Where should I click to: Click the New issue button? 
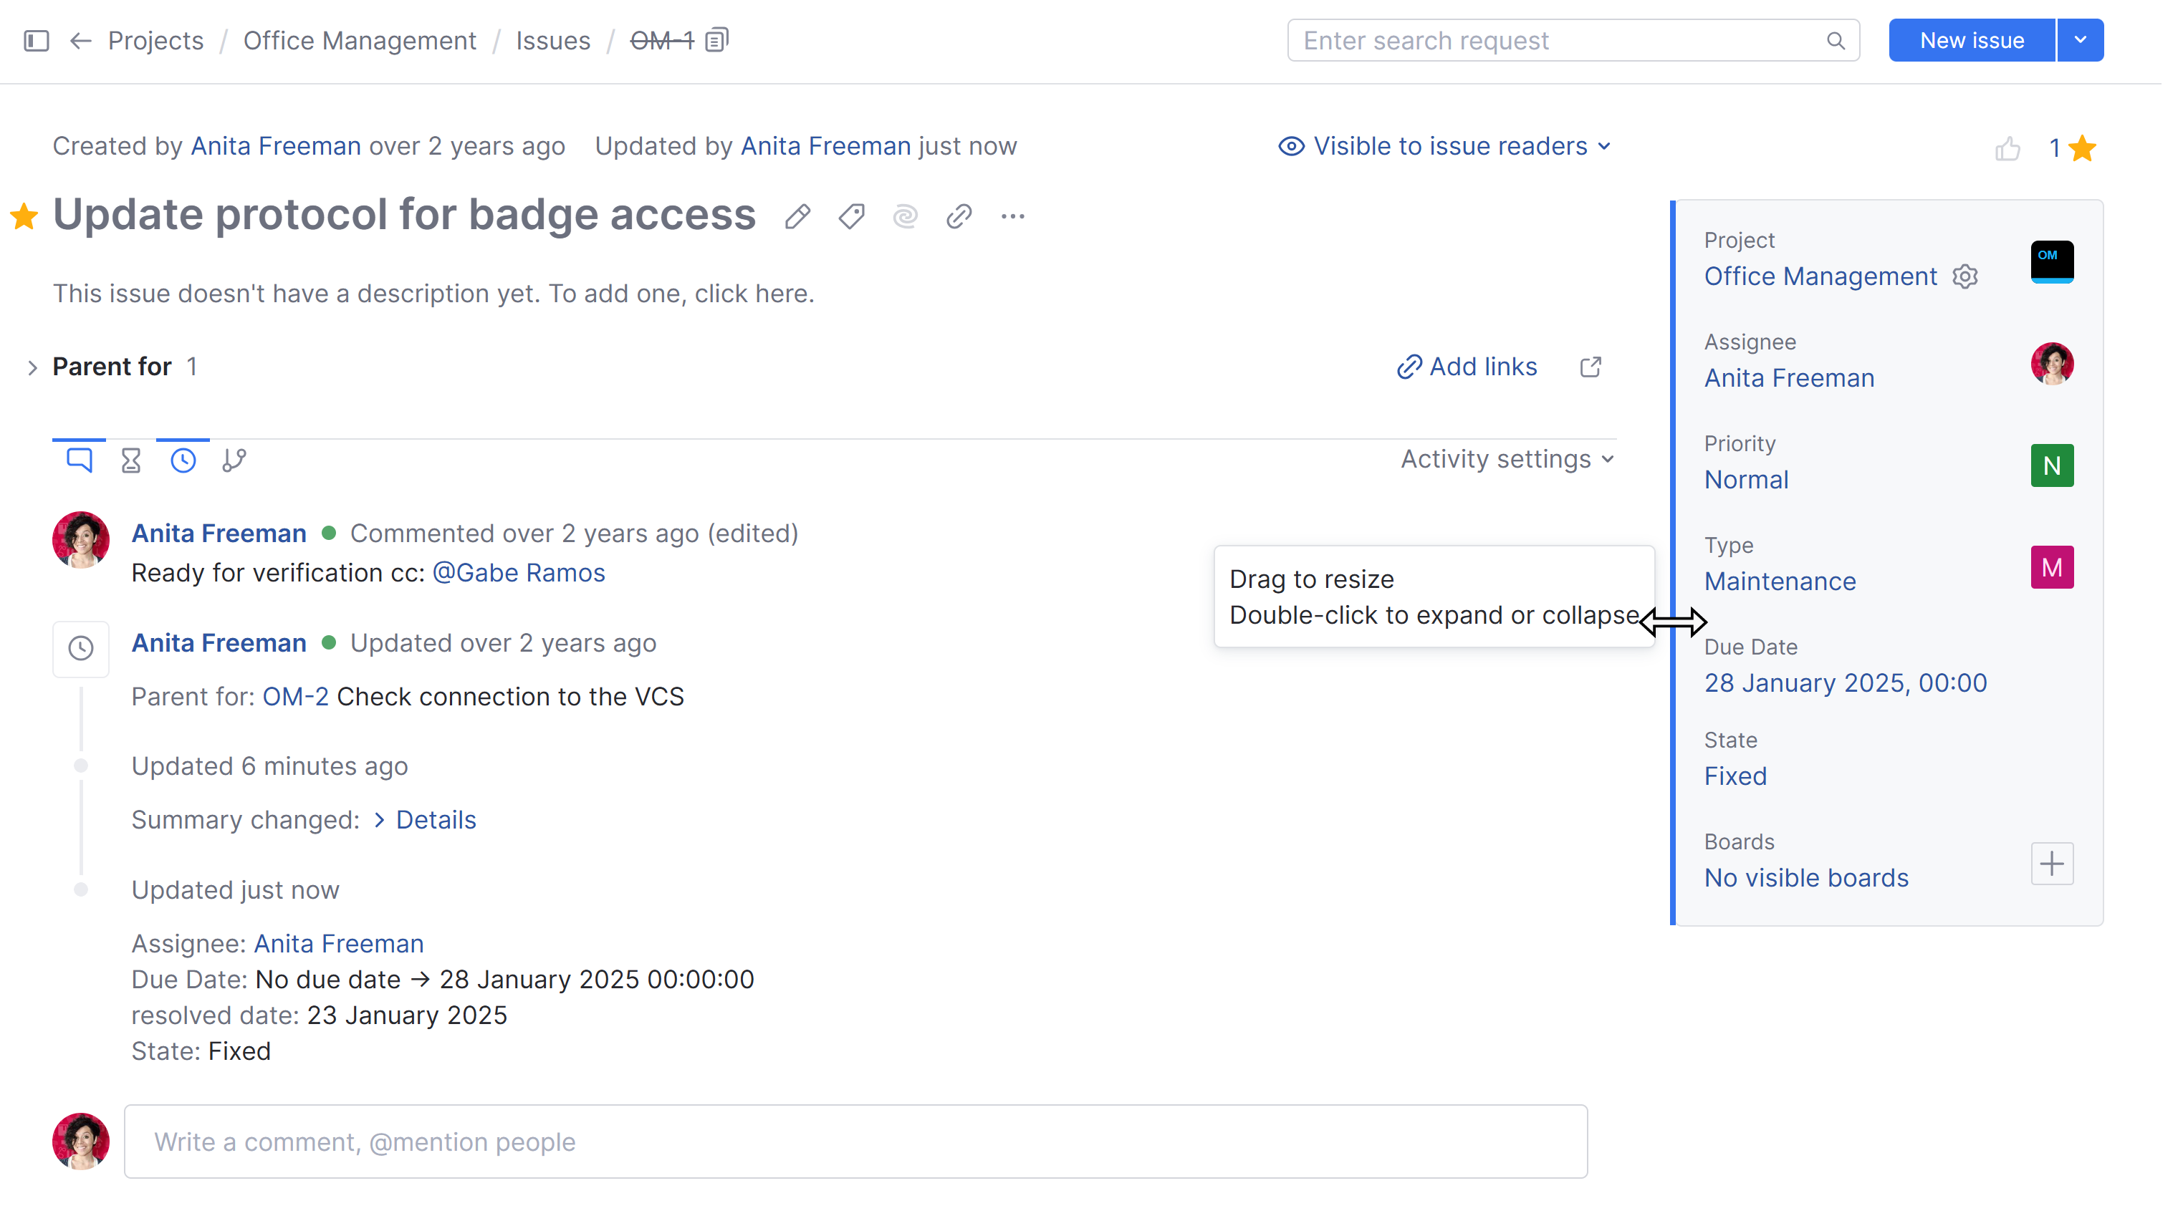click(1971, 39)
